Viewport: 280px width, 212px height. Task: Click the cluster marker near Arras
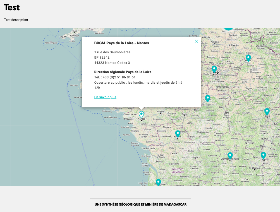[228, 29]
